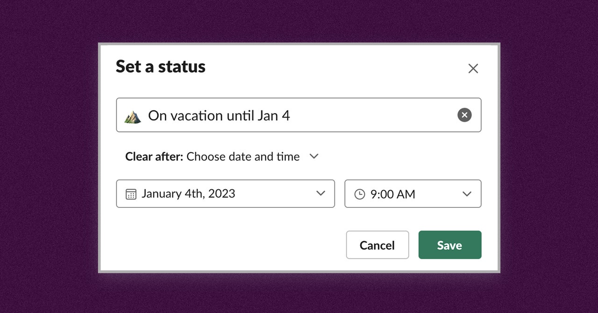Close the Set a status dialog

[473, 69]
